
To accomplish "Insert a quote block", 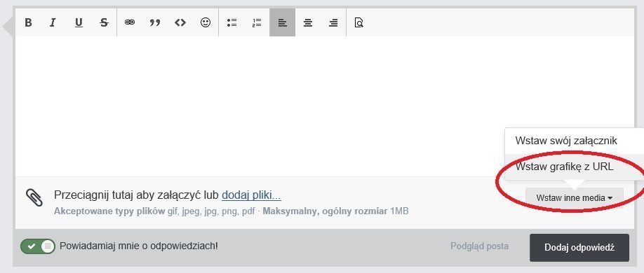I will (155, 22).
